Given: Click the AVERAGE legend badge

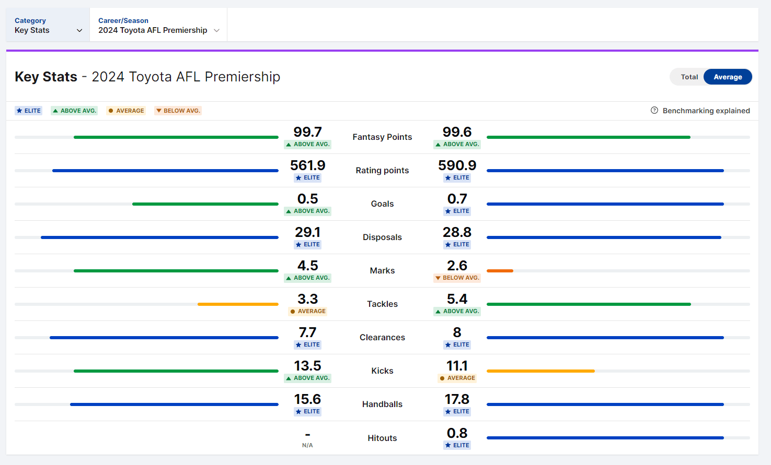Looking at the screenshot, I should click(x=126, y=111).
